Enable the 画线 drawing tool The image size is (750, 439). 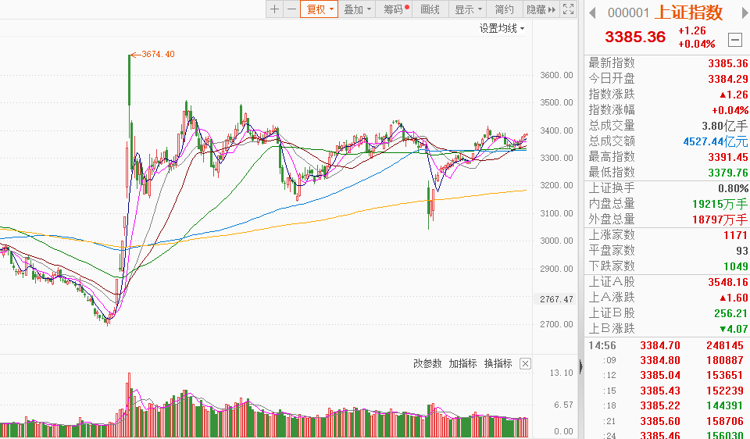pyautogui.click(x=430, y=9)
